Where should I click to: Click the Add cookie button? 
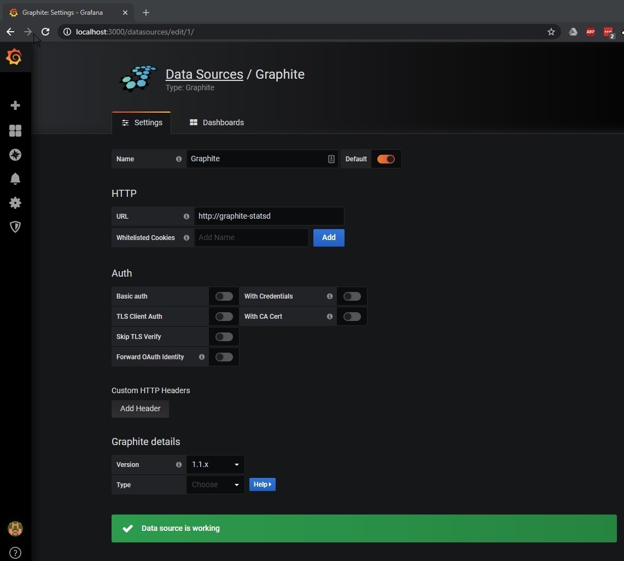coord(329,237)
